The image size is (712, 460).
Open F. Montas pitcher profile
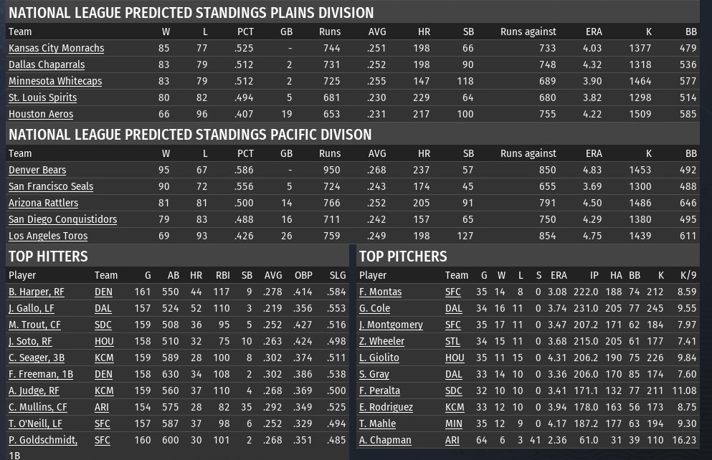point(380,292)
